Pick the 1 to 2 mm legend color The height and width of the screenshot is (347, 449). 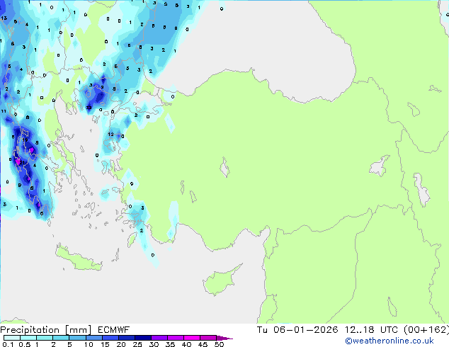coord(45,338)
